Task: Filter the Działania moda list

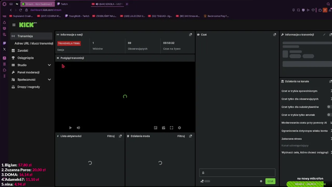Action: coord(181,136)
